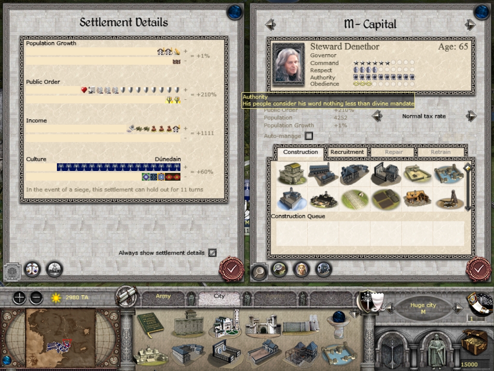Enable the Auto-manage checkbox
This screenshot has width=494, height=371.
pos(309,136)
